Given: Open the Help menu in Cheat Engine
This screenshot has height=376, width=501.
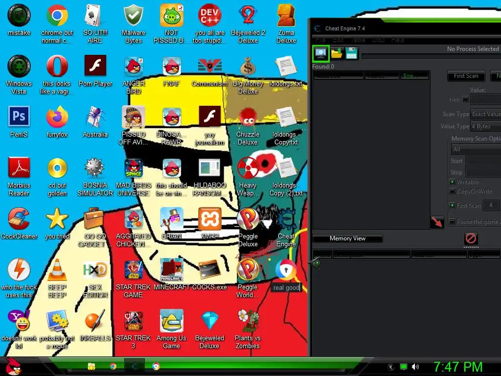Looking at the screenshot, I should [397, 40].
